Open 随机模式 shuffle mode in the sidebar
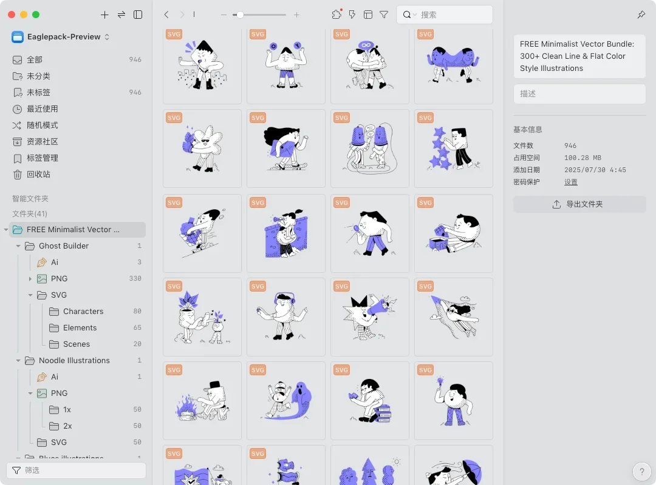Viewport: 656px width, 485px height. [43, 125]
